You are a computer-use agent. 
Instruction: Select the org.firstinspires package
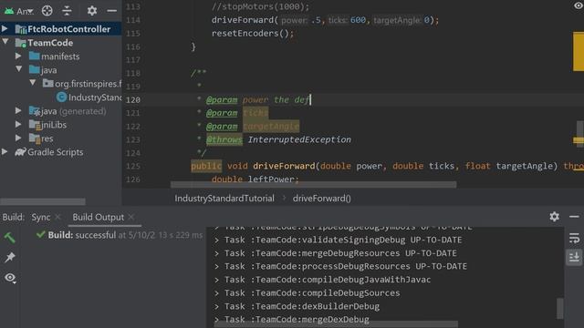(89, 84)
